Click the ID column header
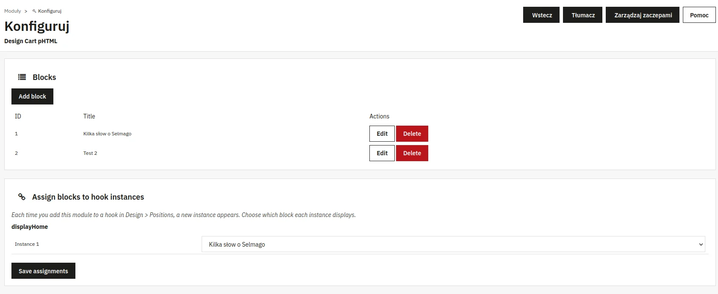This screenshot has height=294, width=718. coord(18,116)
